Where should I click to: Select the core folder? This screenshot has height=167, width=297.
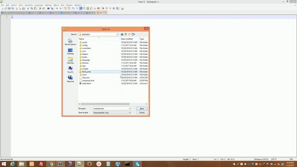(x=84, y=51)
